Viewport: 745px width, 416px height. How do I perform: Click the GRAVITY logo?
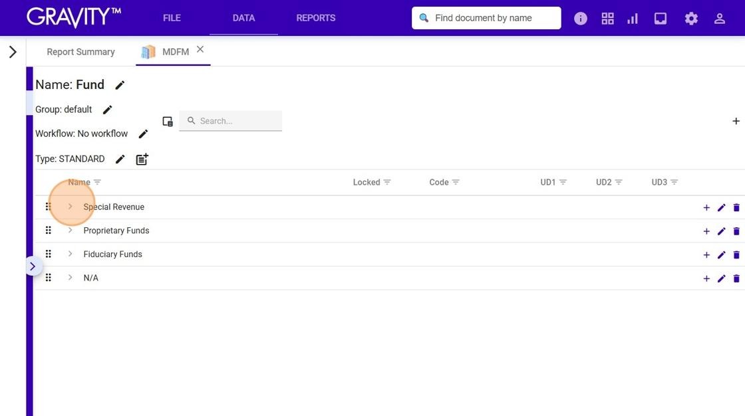pyautogui.click(x=74, y=17)
